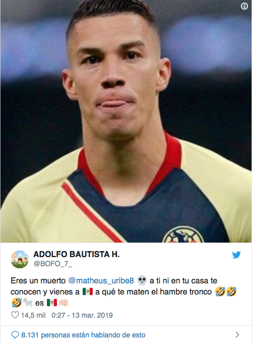Open the tweet photo of the player
253x344 pixels.
point(126,121)
